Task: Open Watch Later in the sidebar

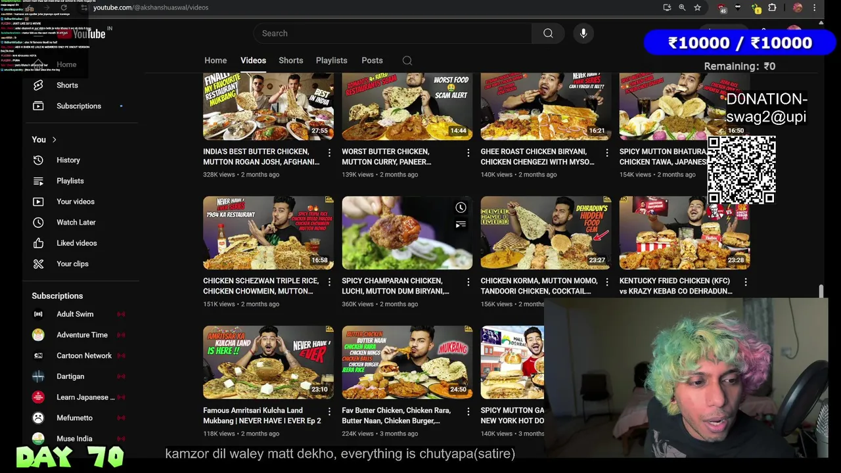Action: pyautogui.click(x=76, y=222)
